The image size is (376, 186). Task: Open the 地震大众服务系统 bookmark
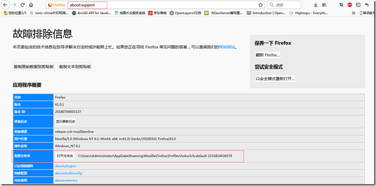[x=130, y=13]
